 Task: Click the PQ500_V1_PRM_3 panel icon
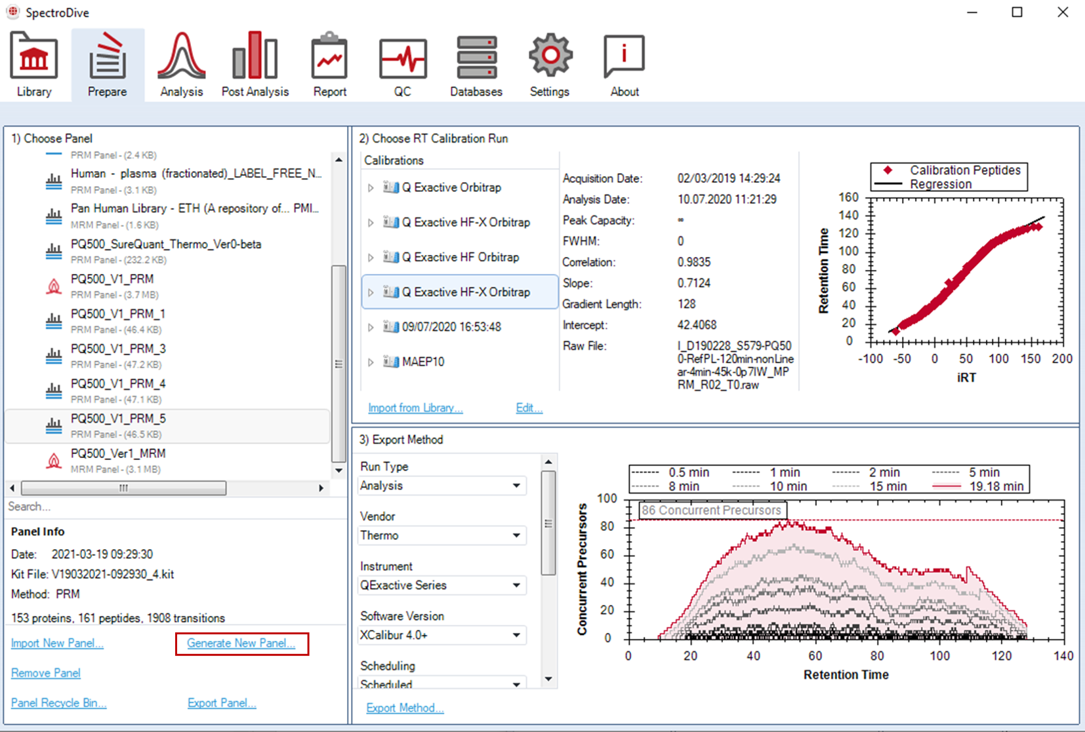[54, 356]
